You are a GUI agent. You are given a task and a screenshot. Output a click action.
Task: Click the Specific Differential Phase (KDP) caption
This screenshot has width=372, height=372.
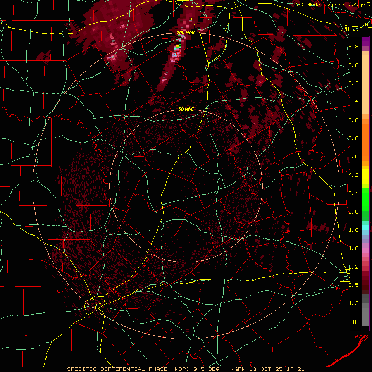(x=186, y=369)
